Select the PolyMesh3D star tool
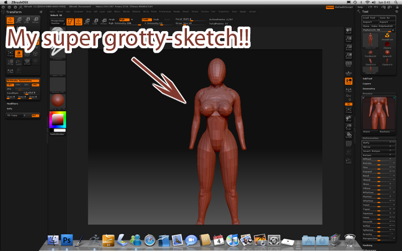This screenshot has height=251, width=402. [370, 53]
